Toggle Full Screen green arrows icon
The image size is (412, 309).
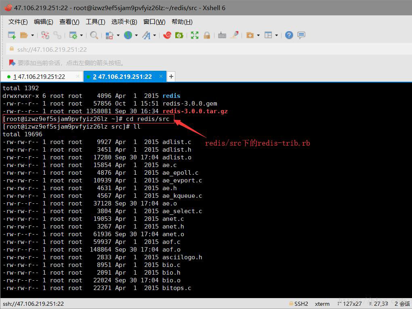tap(195, 35)
